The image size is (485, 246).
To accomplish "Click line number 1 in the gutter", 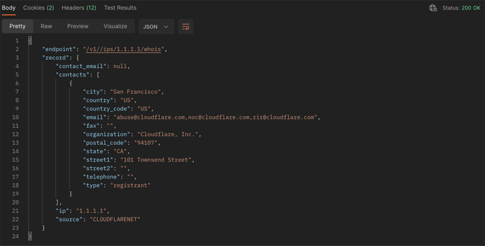I will coord(17,40).
